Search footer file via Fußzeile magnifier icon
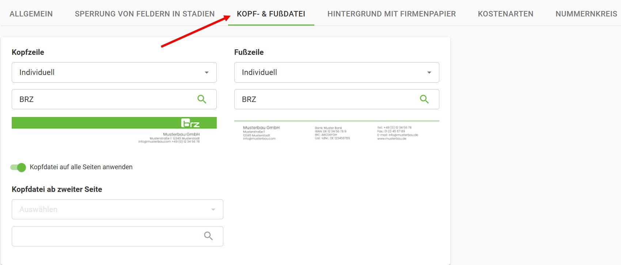The image size is (621, 265). coord(424,99)
